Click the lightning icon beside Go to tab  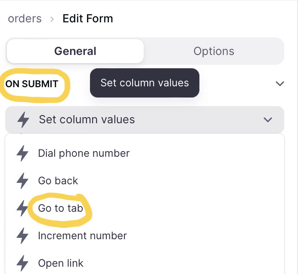coord(22,208)
